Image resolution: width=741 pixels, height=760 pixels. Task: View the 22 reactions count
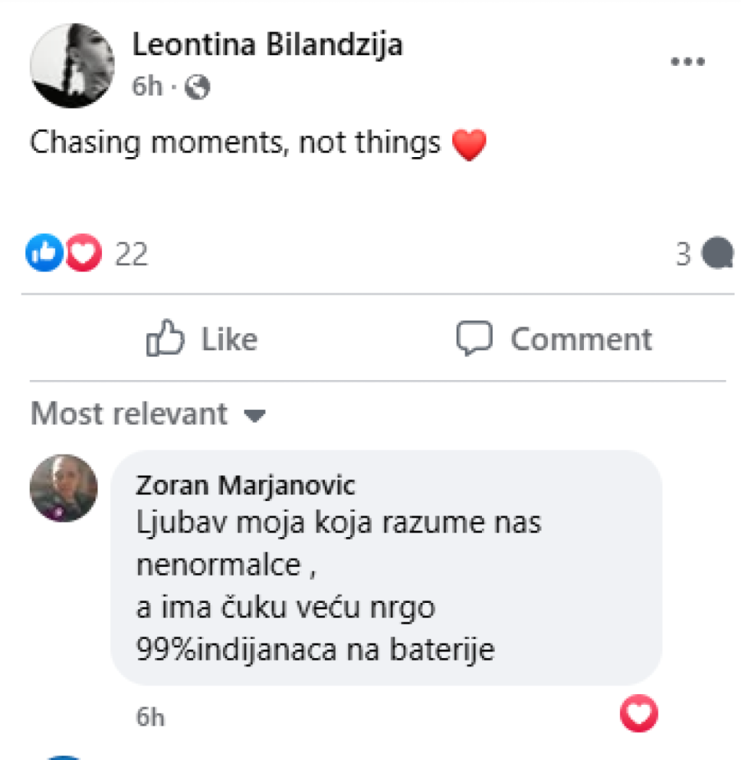(132, 255)
